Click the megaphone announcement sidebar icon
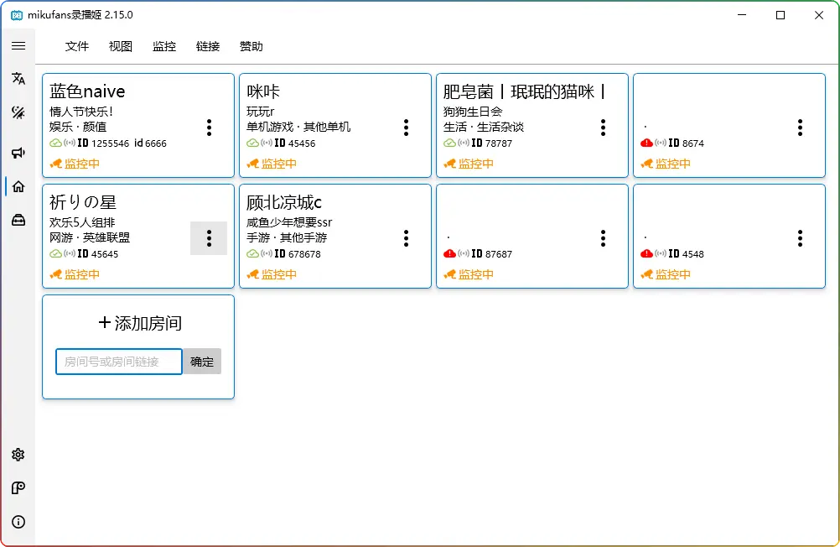 (x=18, y=153)
